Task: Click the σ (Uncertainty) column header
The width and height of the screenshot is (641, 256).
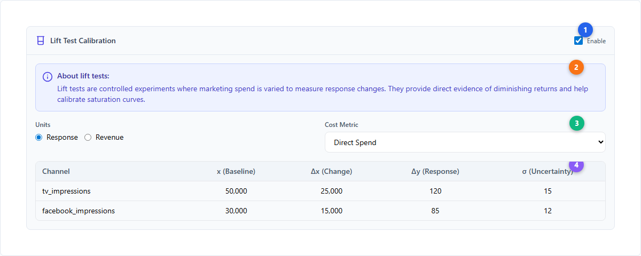Action: click(548, 171)
